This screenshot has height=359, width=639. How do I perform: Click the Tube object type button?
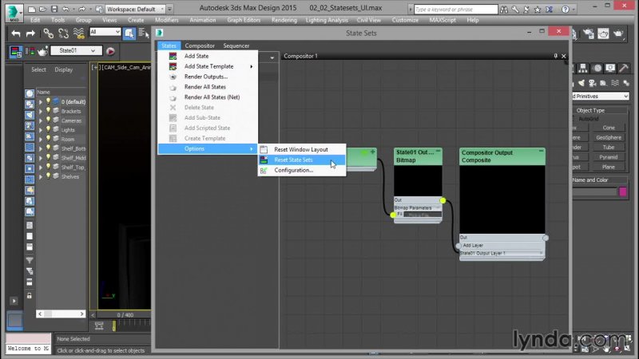pyautogui.click(x=609, y=148)
